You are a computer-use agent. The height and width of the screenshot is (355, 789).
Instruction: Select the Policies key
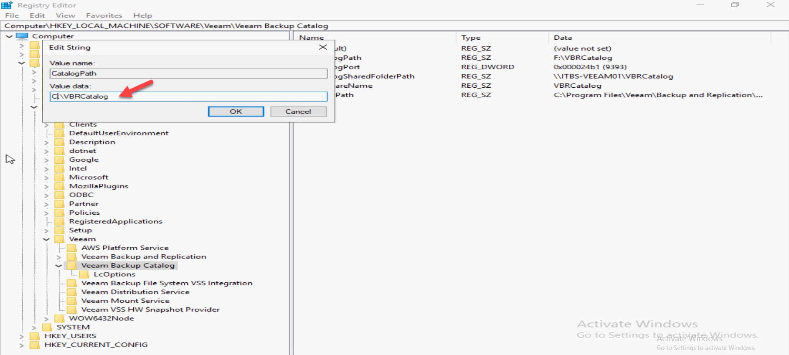click(84, 213)
